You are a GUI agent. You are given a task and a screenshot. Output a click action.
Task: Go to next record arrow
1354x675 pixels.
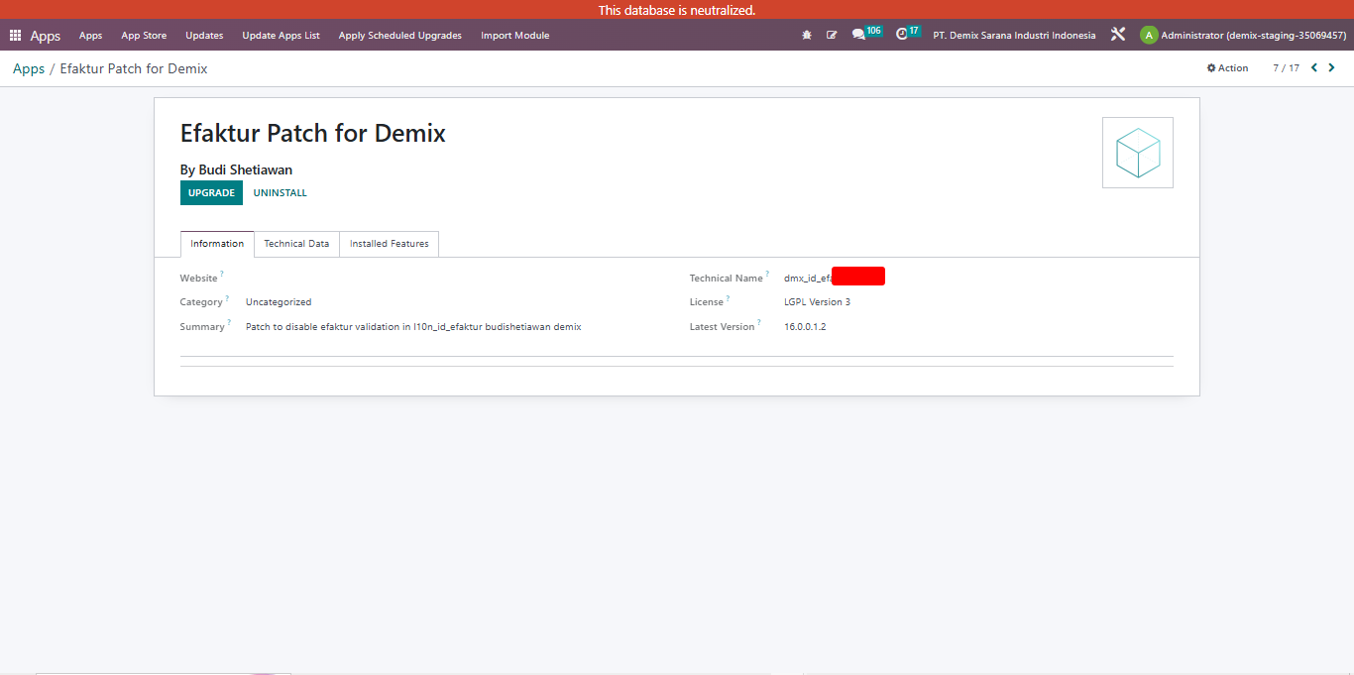(x=1331, y=68)
